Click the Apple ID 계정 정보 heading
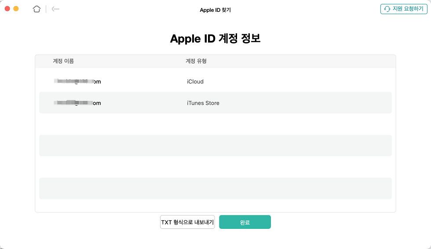Screen dimensions: 431x249 coord(215,39)
